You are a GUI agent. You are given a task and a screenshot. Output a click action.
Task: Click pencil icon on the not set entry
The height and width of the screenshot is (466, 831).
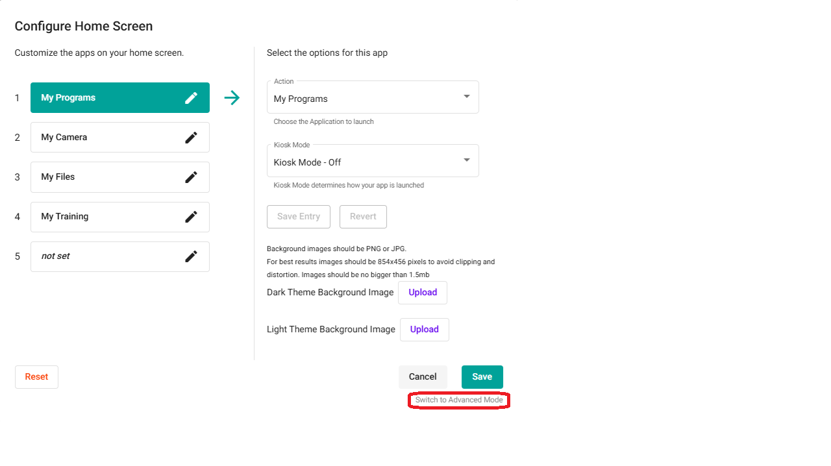191,256
